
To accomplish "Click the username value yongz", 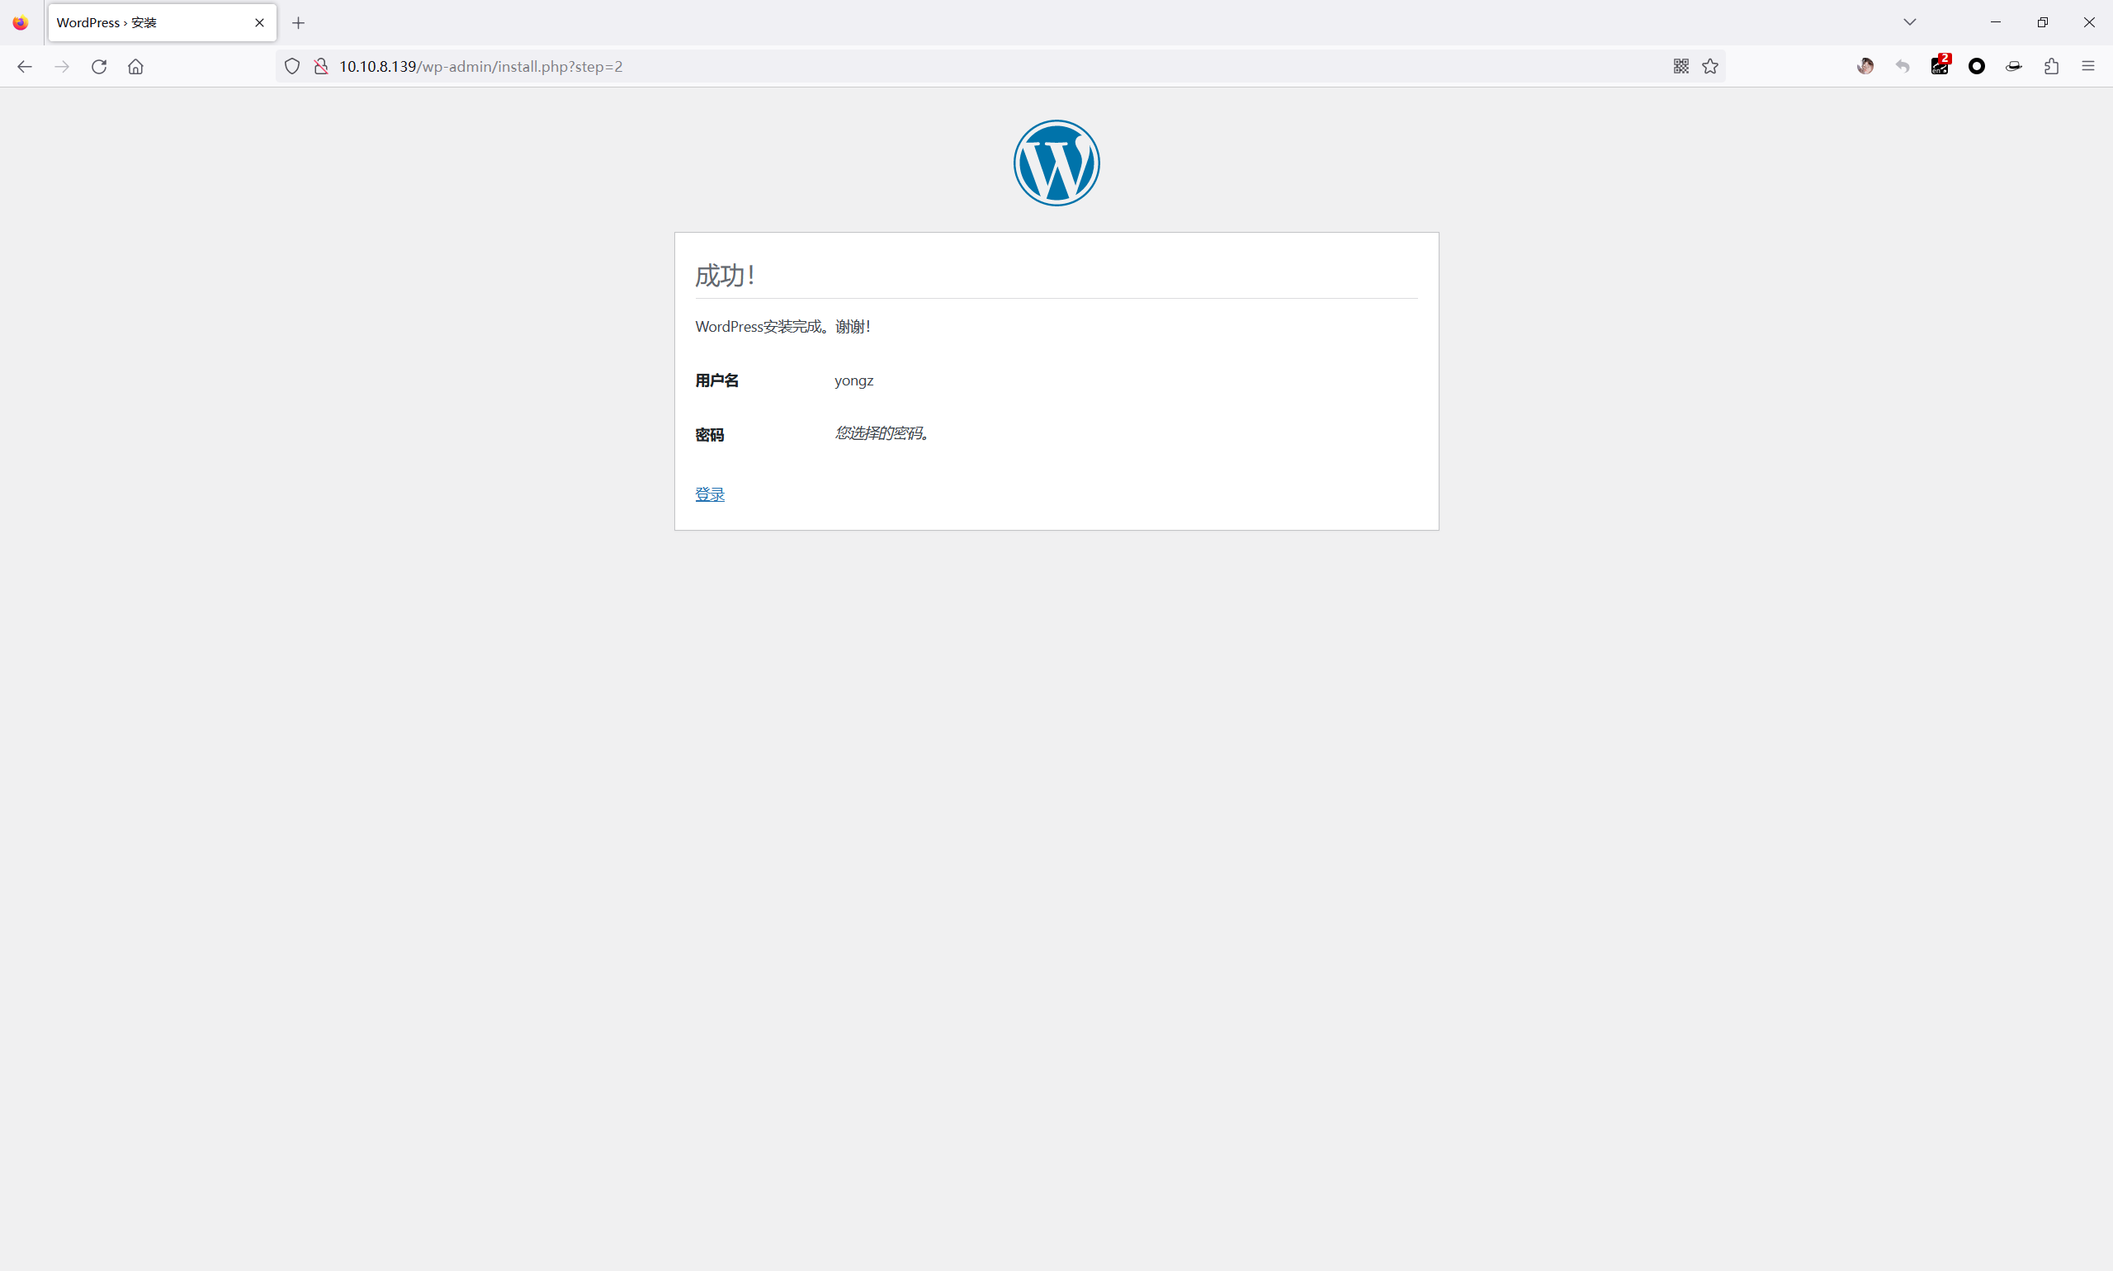I will point(854,380).
